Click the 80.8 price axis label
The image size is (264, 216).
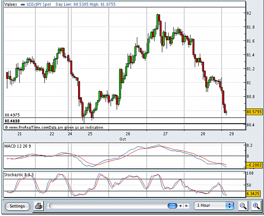click(x=250, y=97)
